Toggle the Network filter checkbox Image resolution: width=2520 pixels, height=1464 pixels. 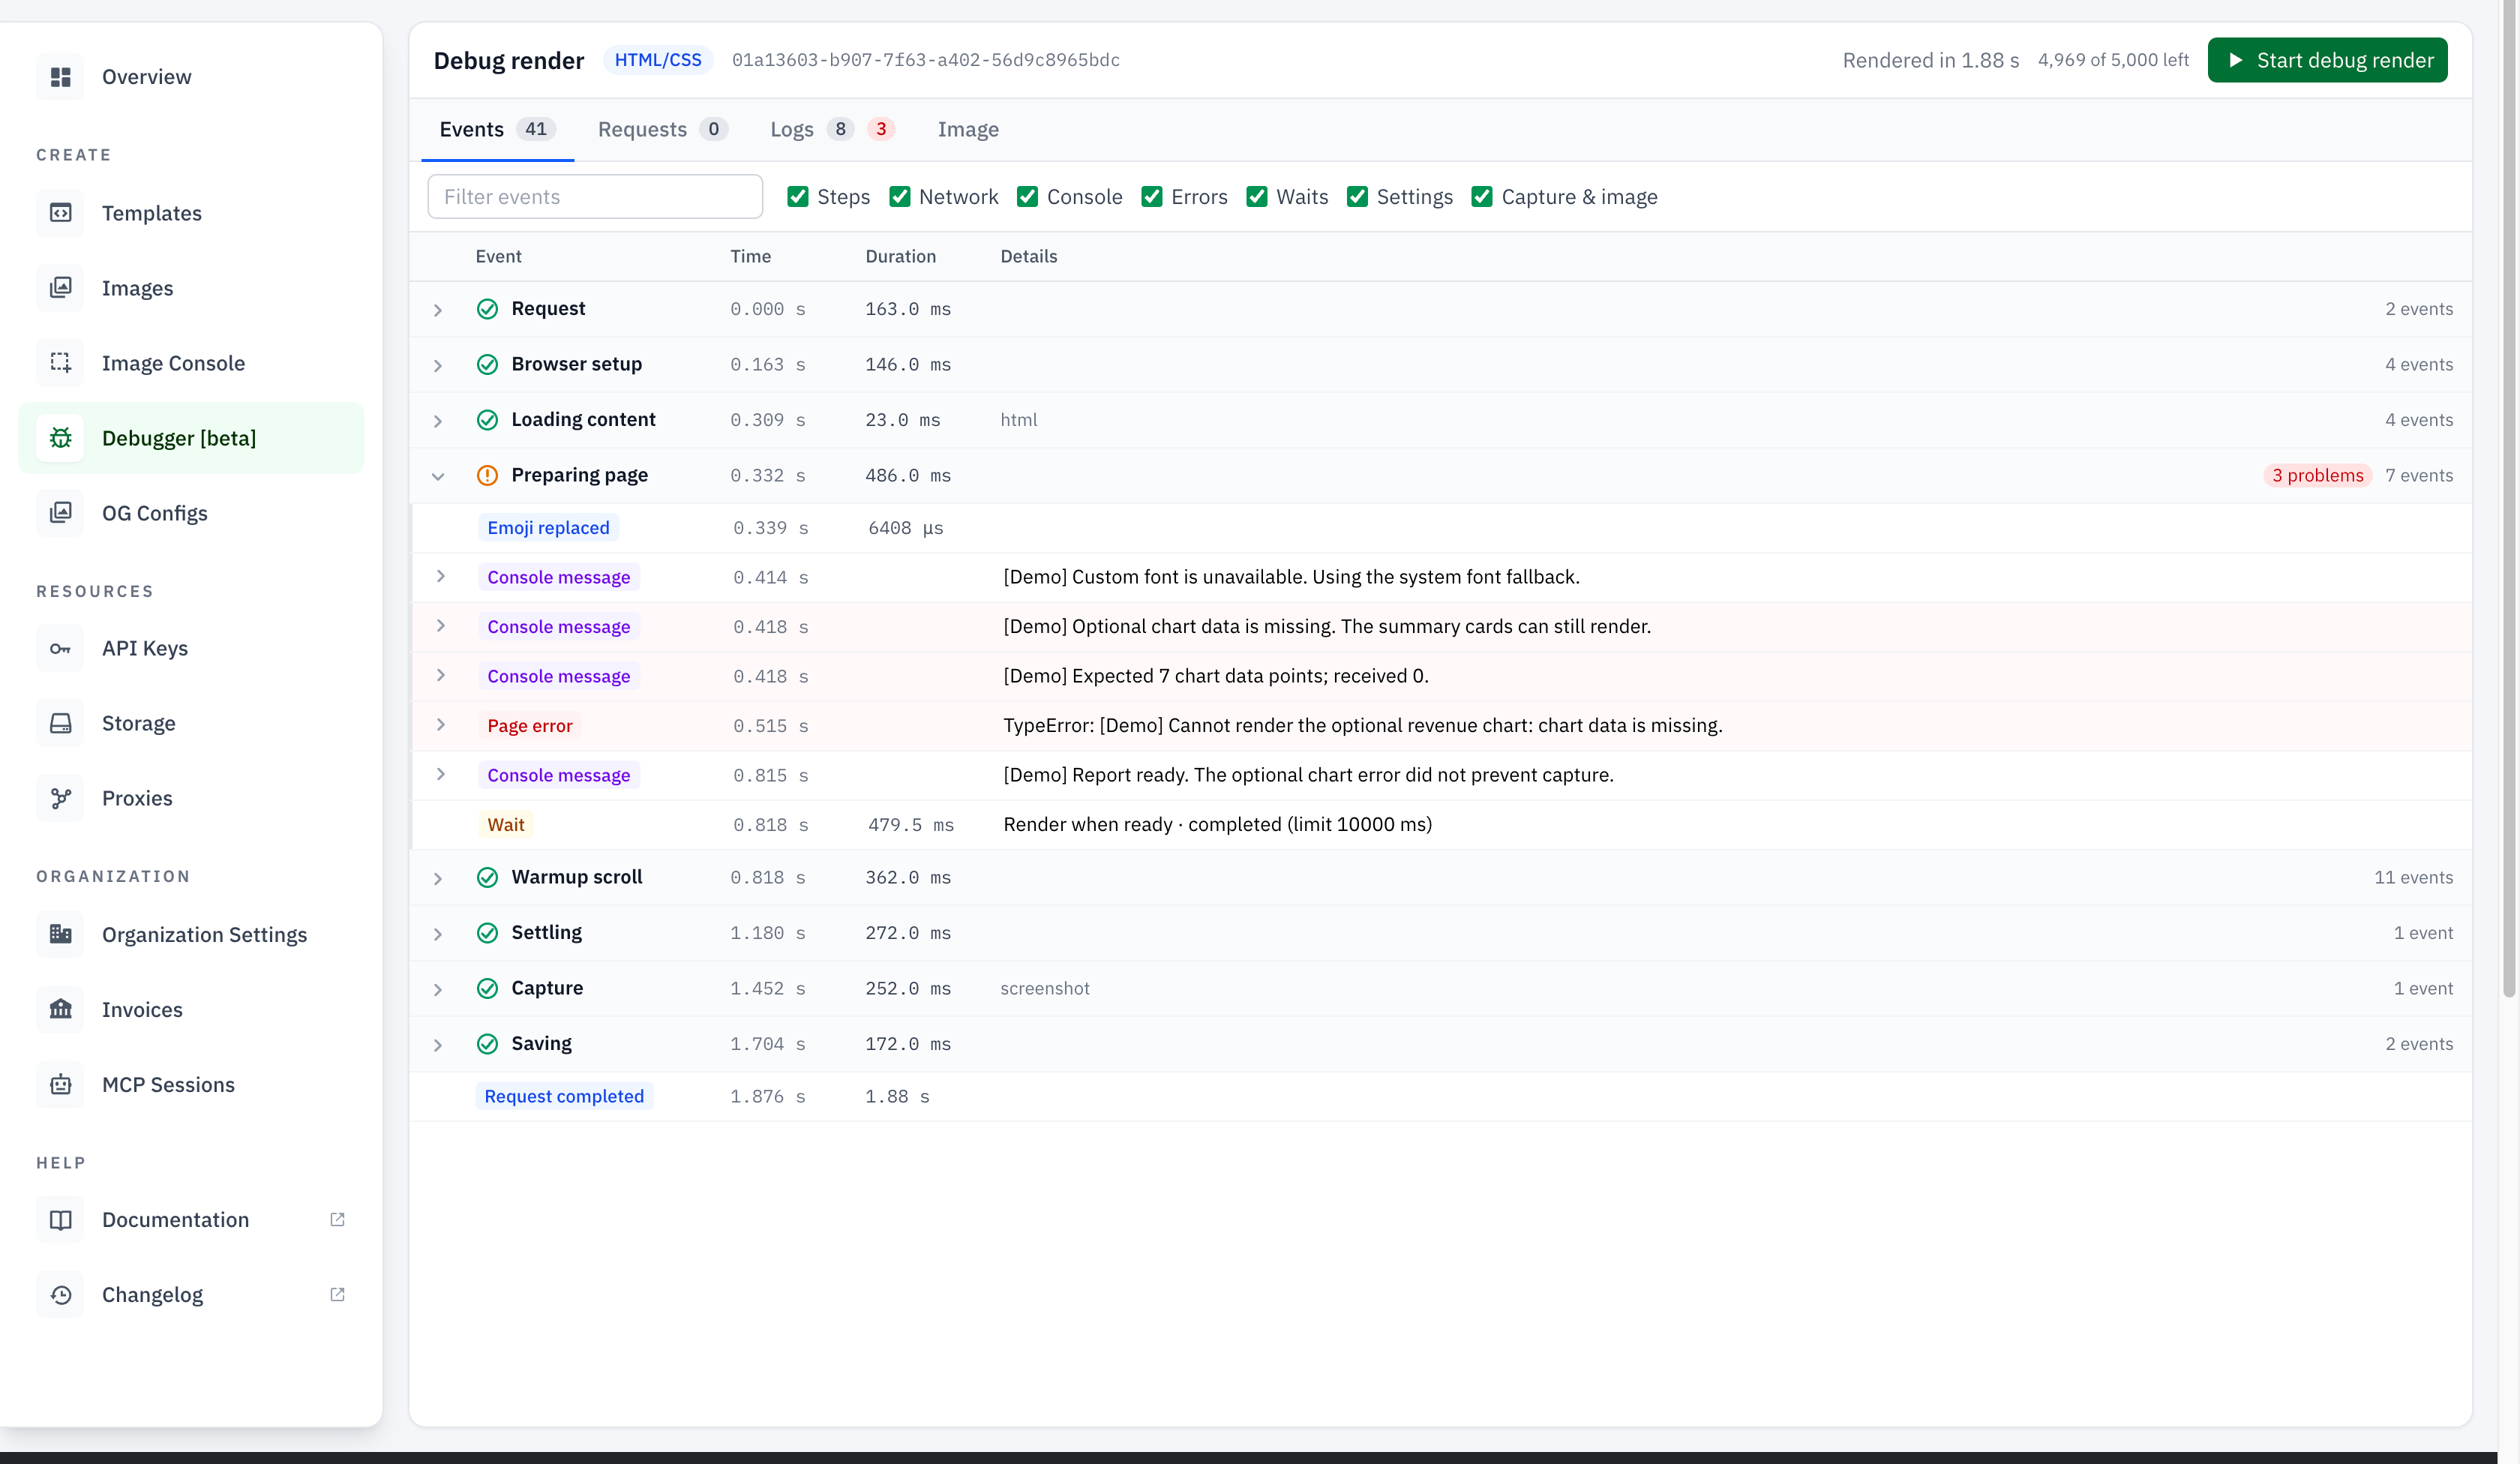[900, 197]
